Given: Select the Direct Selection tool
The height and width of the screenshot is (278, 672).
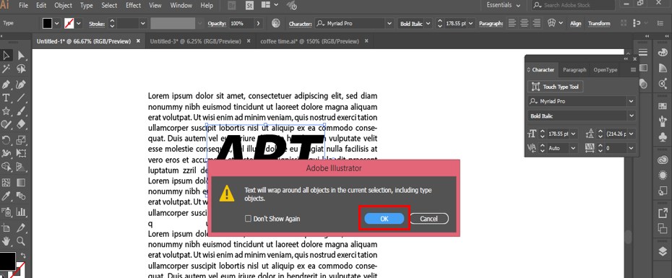Looking at the screenshot, I should coord(21,56).
